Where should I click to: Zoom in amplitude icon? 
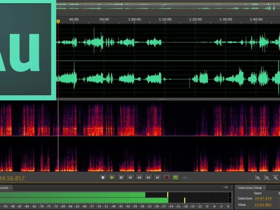(x=258, y=178)
